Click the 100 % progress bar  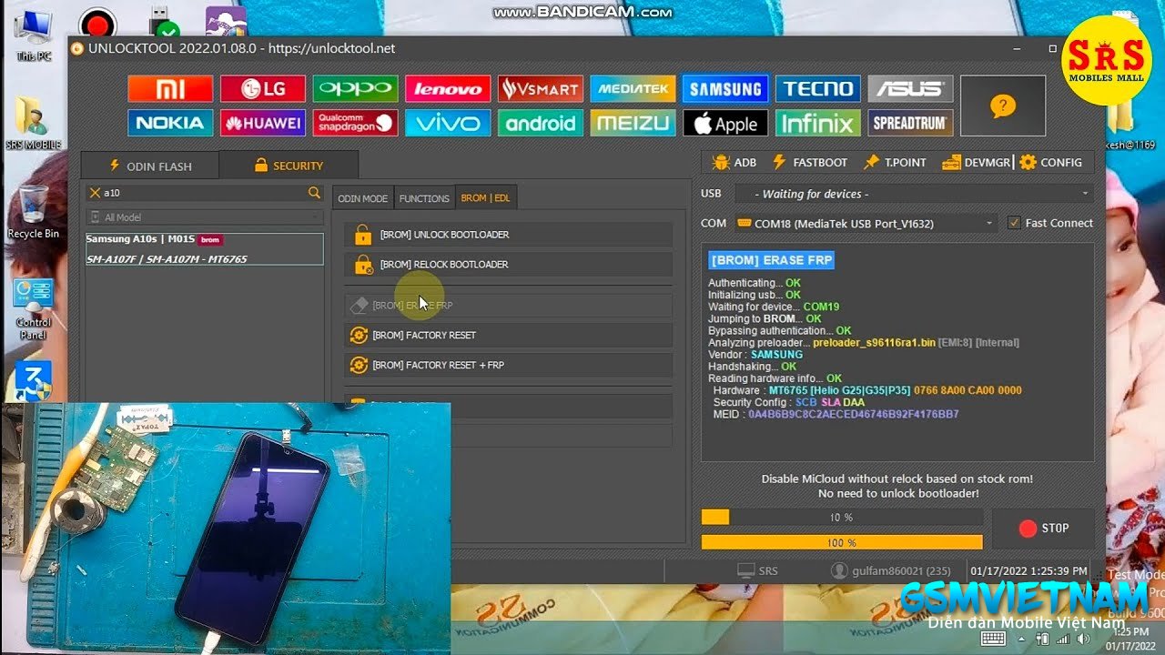click(x=841, y=542)
